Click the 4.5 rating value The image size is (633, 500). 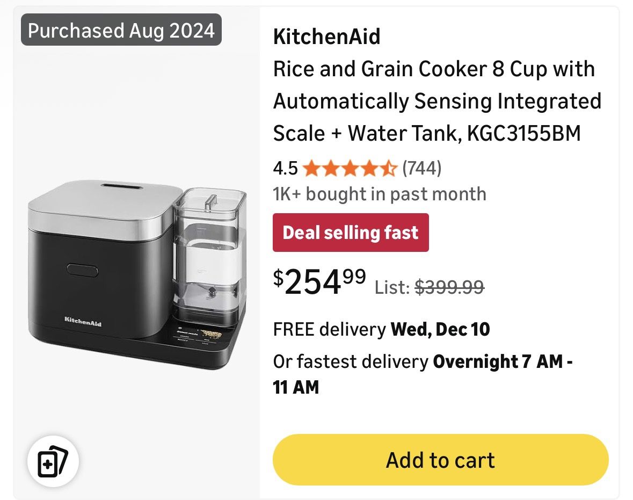pos(285,168)
